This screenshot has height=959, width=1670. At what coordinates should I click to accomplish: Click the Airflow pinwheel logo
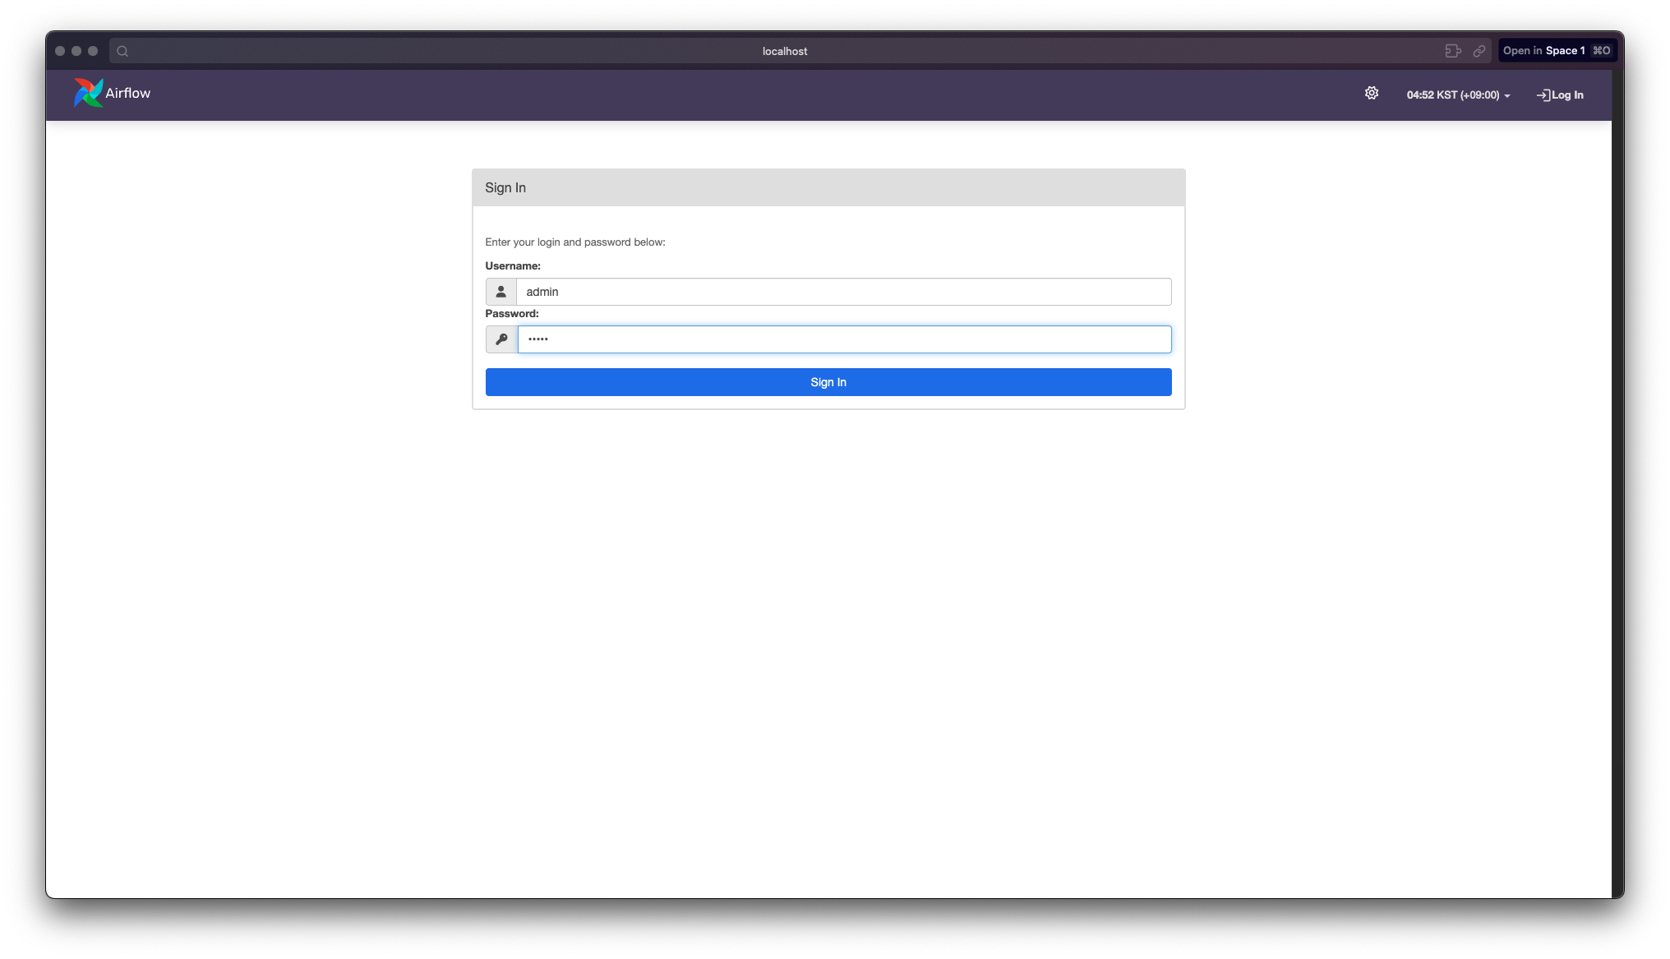click(x=88, y=93)
